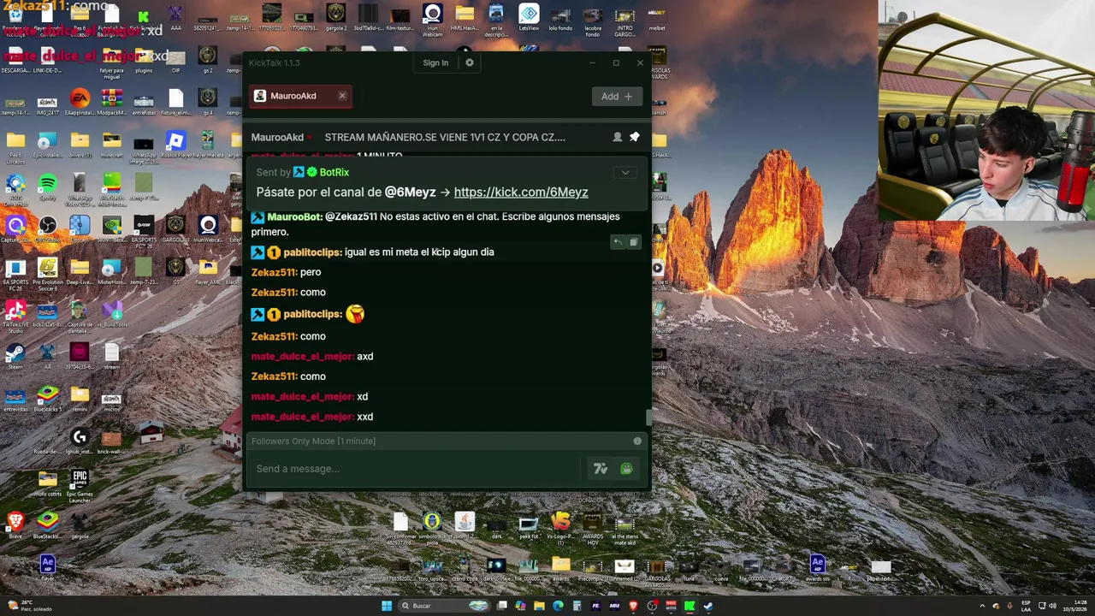The height and width of the screenshot is (616, 1095).
Task: Select the Roblox Player desktop icon
Action: click(175, 144)
